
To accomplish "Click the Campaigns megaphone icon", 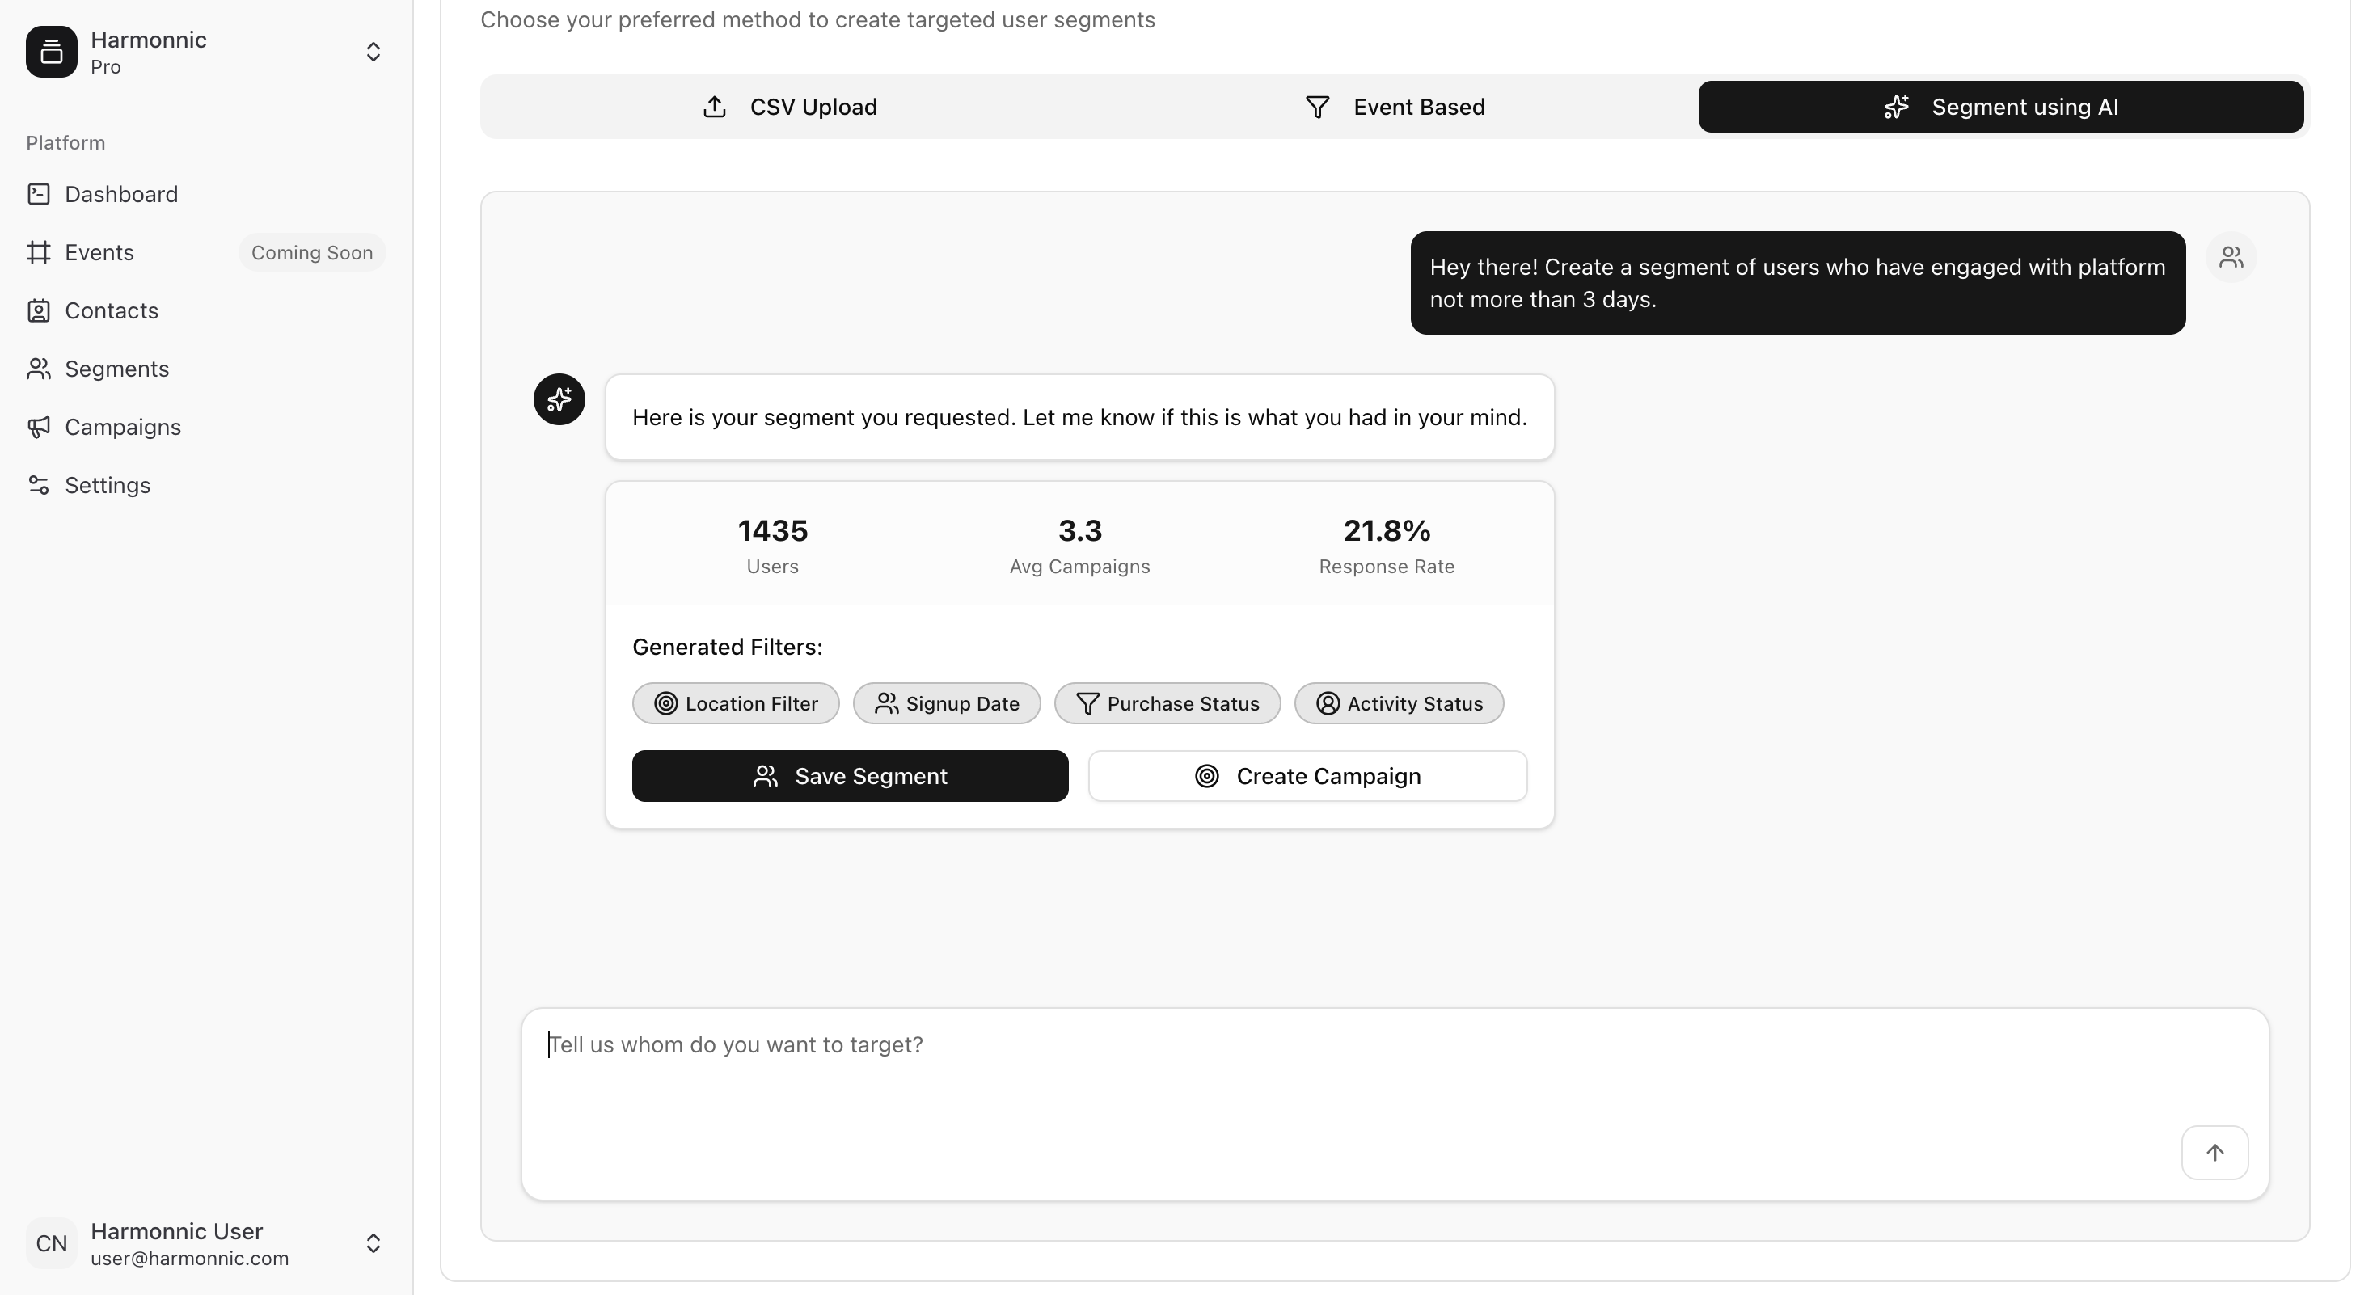I will 39,427.
